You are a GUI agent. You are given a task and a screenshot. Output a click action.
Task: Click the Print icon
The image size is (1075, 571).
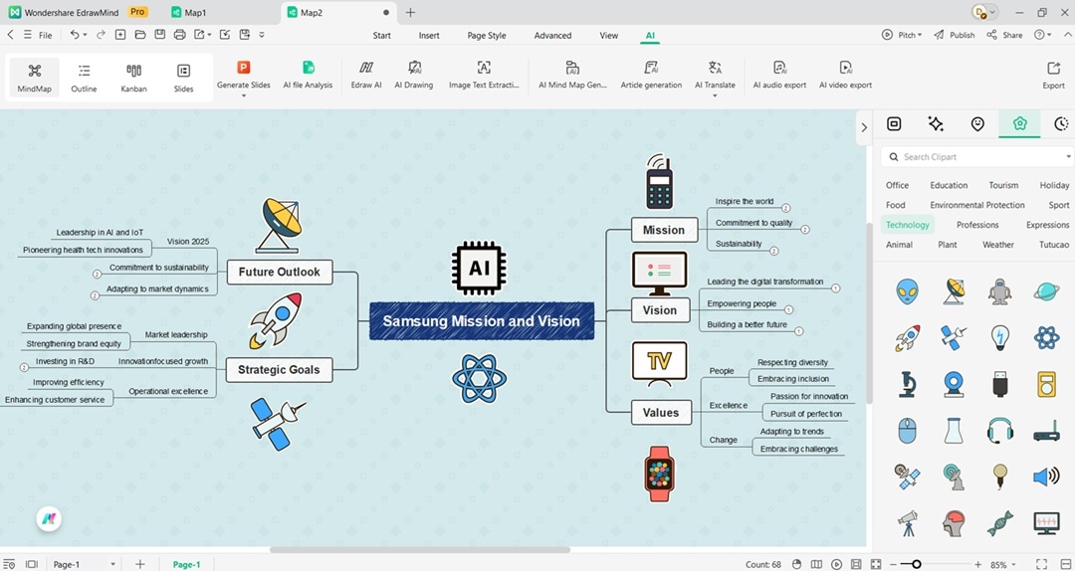(179, 34)
